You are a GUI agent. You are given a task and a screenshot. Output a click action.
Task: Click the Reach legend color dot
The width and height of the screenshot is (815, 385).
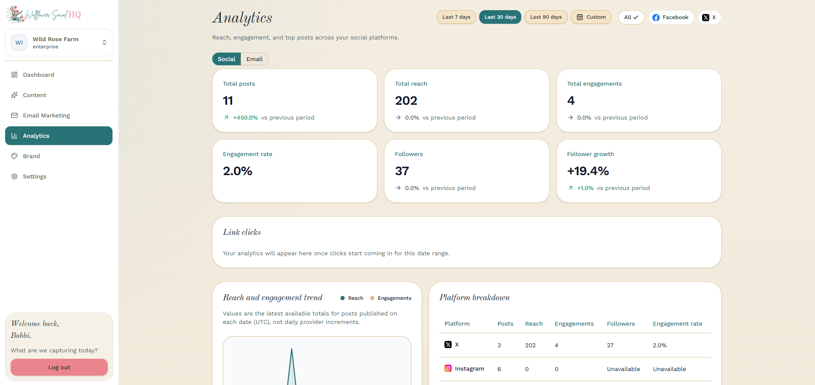coord(343,298)
